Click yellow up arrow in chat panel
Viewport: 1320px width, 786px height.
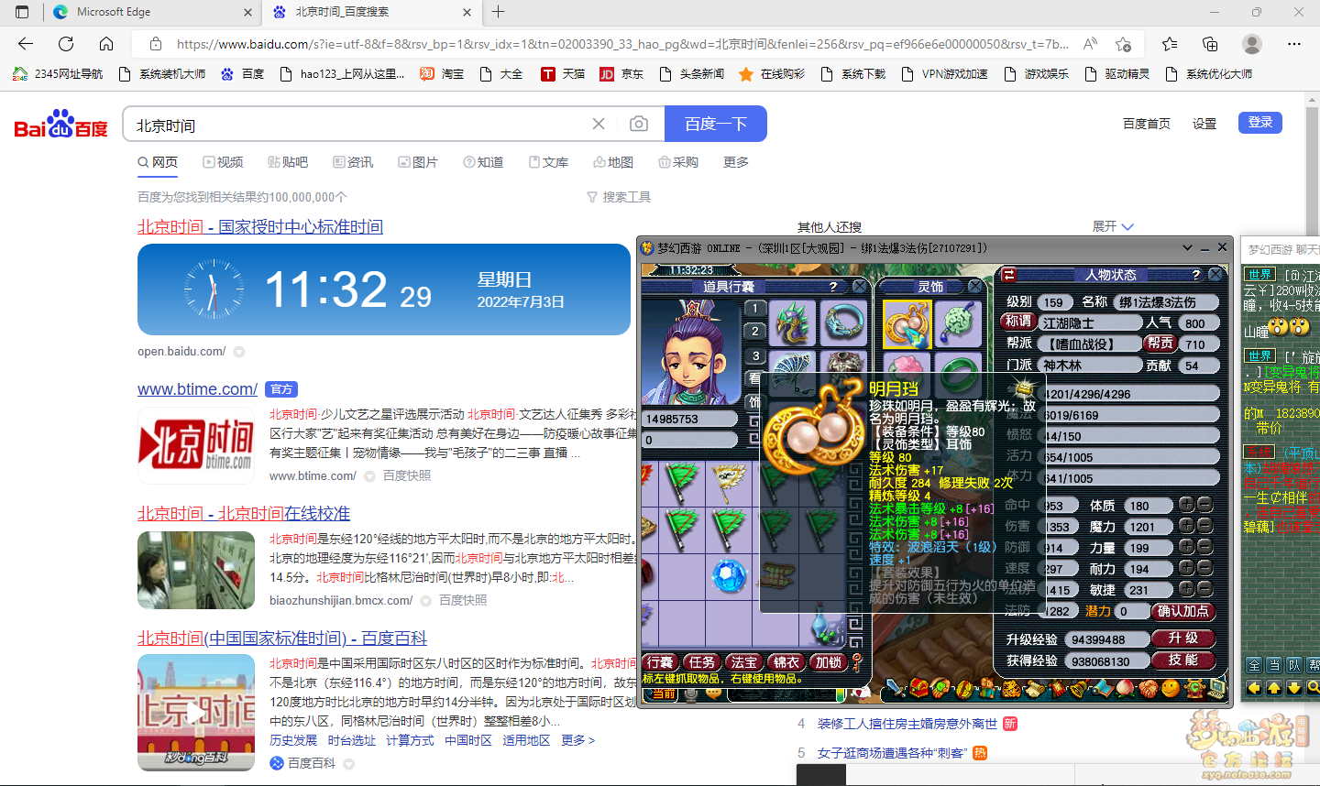1274,687
